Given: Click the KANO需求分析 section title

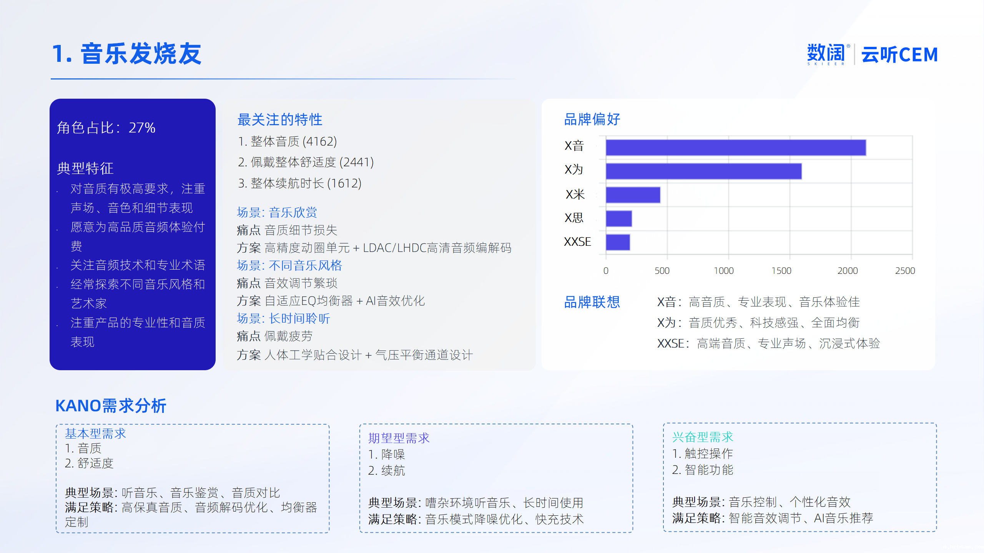Looking at the screenshot, I should pos(111,406).
